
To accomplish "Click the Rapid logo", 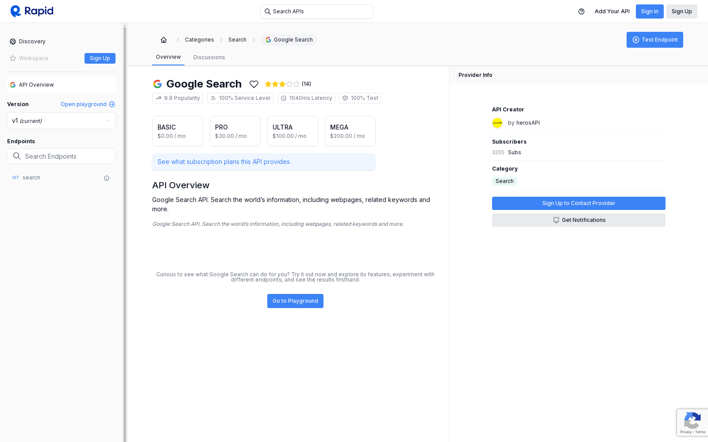I will [x=32, y=11].
